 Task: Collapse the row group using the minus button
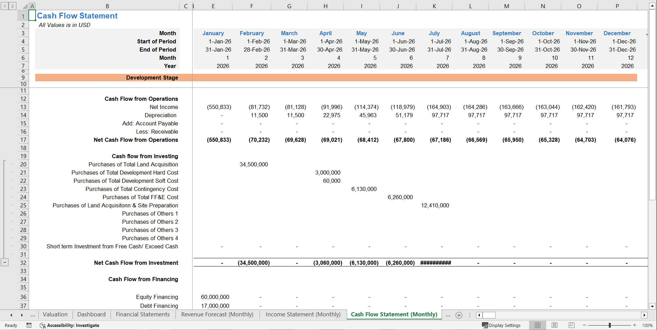coord(5,262)
